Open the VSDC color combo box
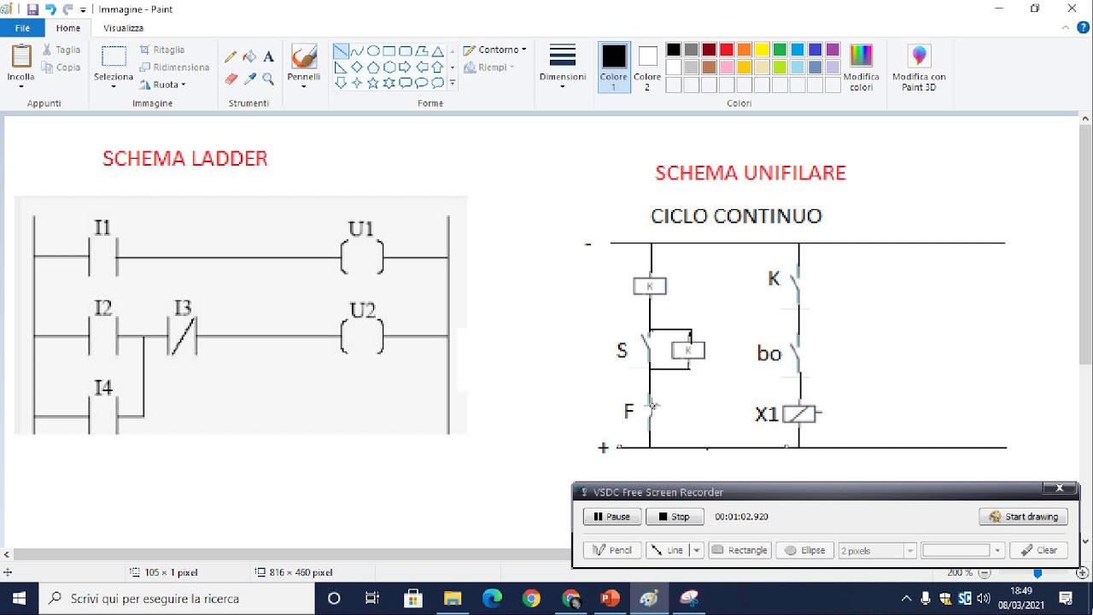This screenshot has width=1093, height=615. click(x=962, y=550)
